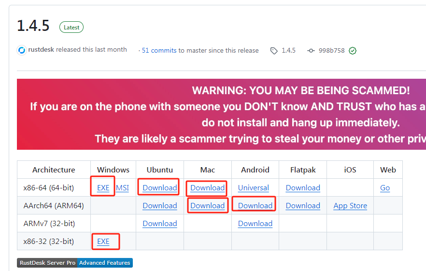This screenshot has height=271, width=426.
Task: Download the Mac AArch64 build
Action: coord(208,206)
